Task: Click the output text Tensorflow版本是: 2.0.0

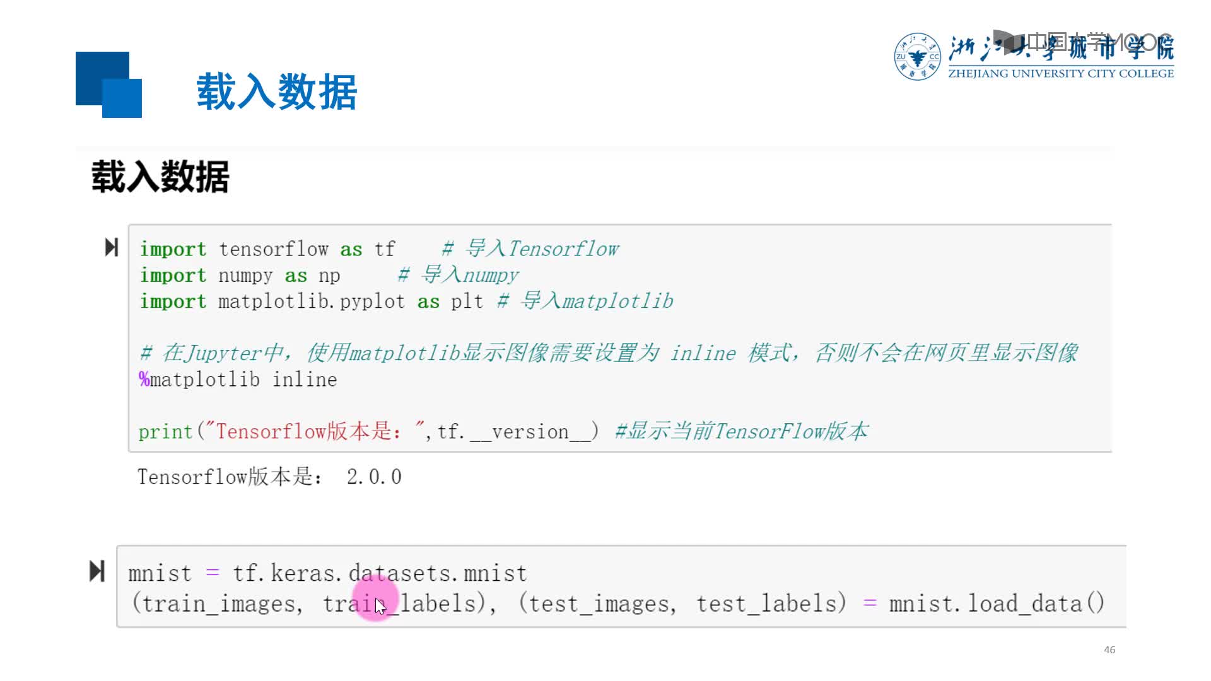Action: click(269, 477)
